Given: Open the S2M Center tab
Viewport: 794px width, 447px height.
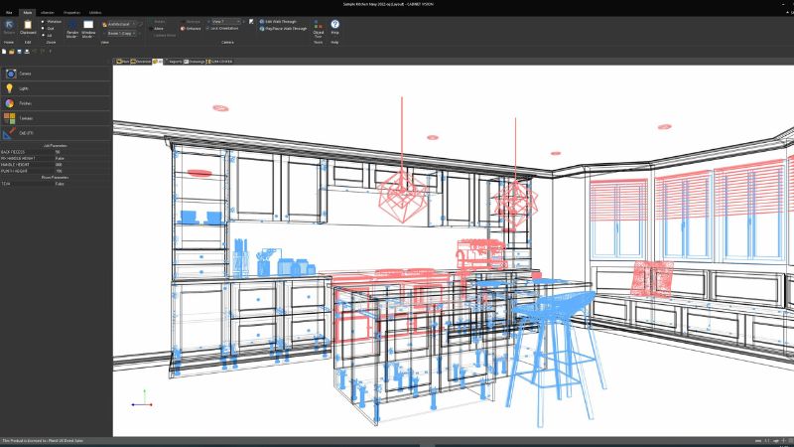Looking at the screenshot, I should (x=219, y=62).
